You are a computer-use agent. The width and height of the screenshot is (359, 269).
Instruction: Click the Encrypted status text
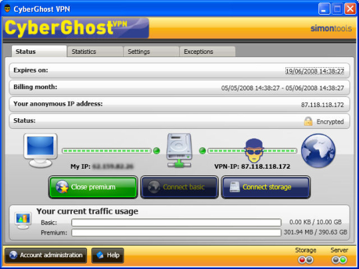click(x=330, y=122)
